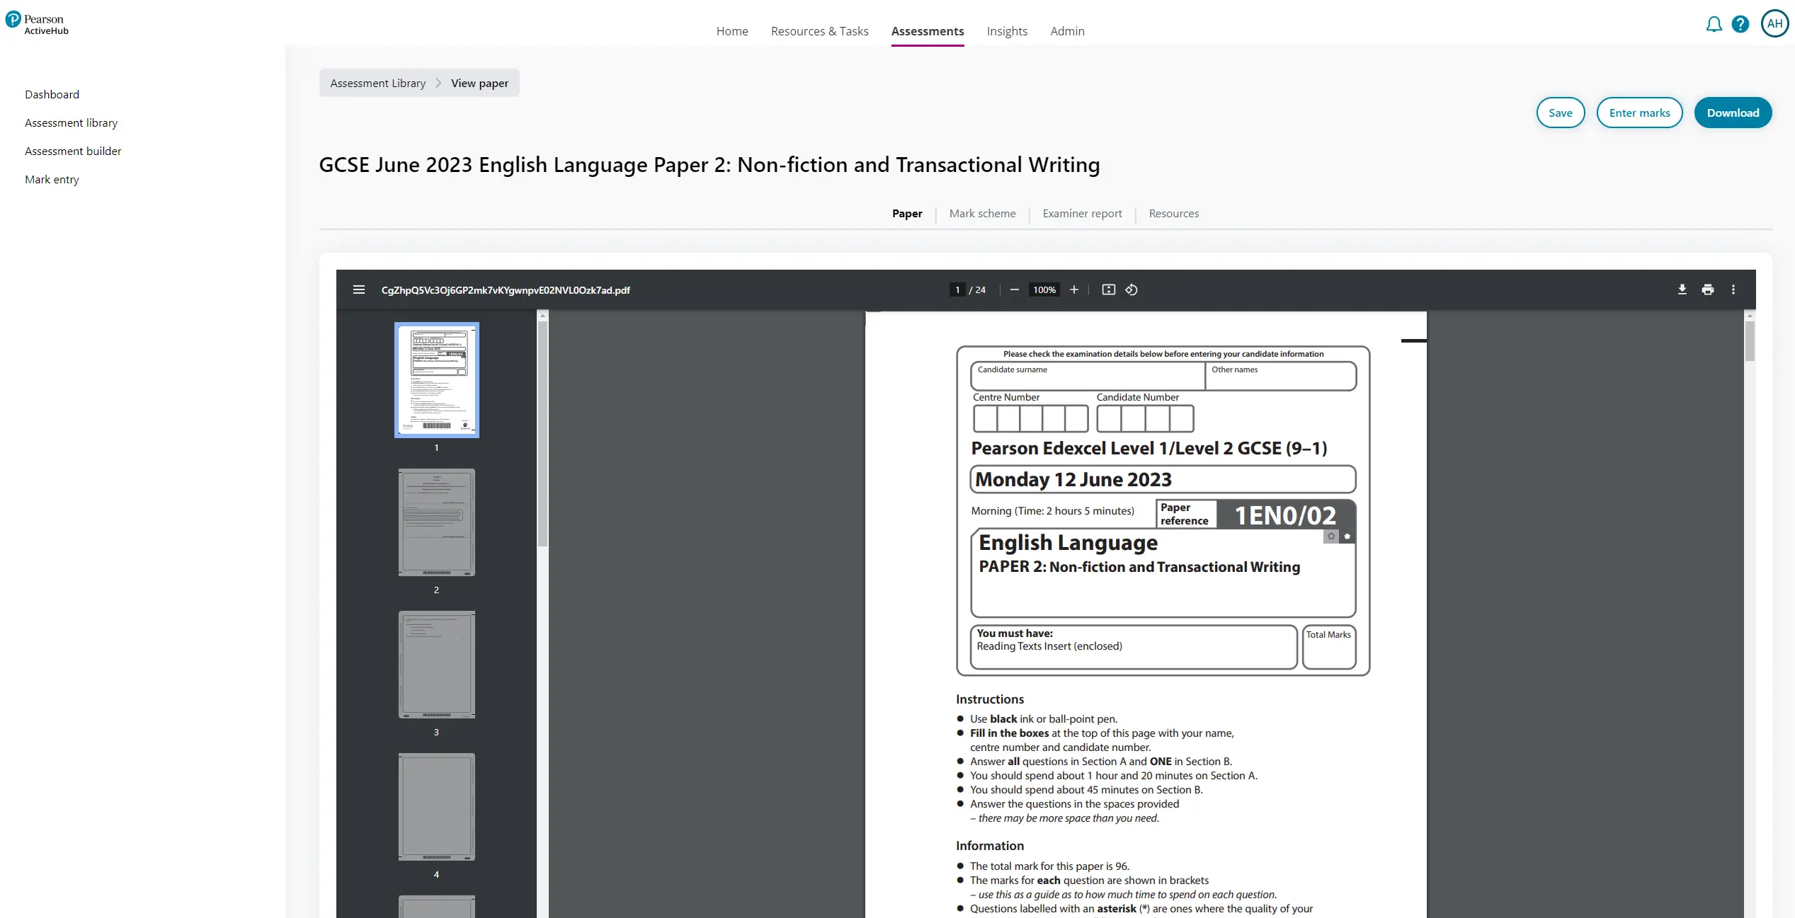The height and width of the screenshot is (918, 1795).
Task: Click the fit to page icon
Action: [x=1109, y=289]
